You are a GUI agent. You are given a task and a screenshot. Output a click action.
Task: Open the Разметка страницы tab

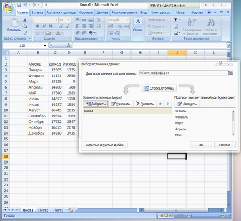click(61, 13)
